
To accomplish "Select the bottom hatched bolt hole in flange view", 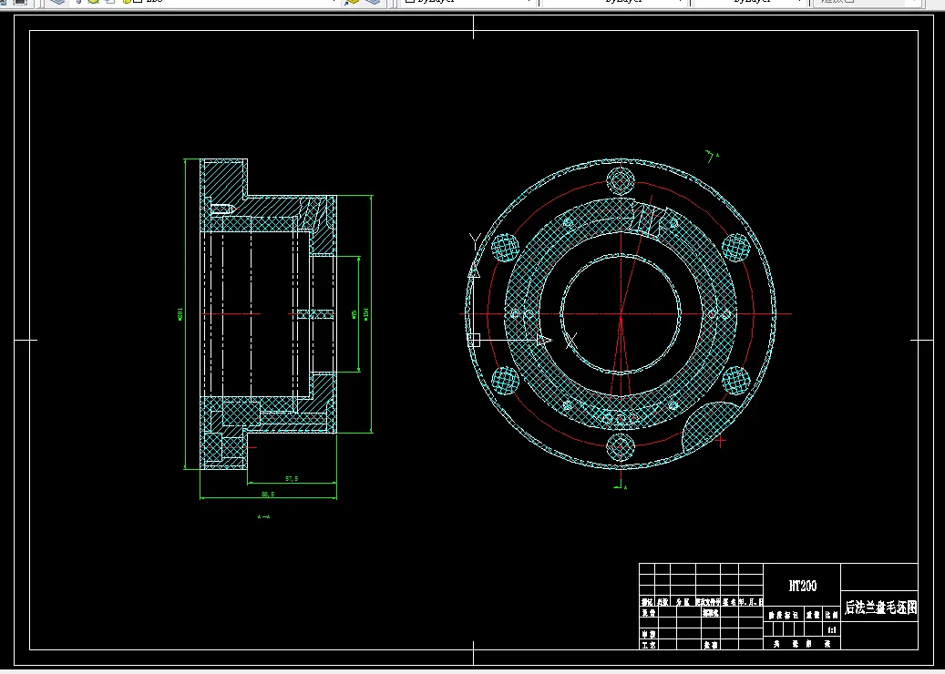I will [621, 447].
